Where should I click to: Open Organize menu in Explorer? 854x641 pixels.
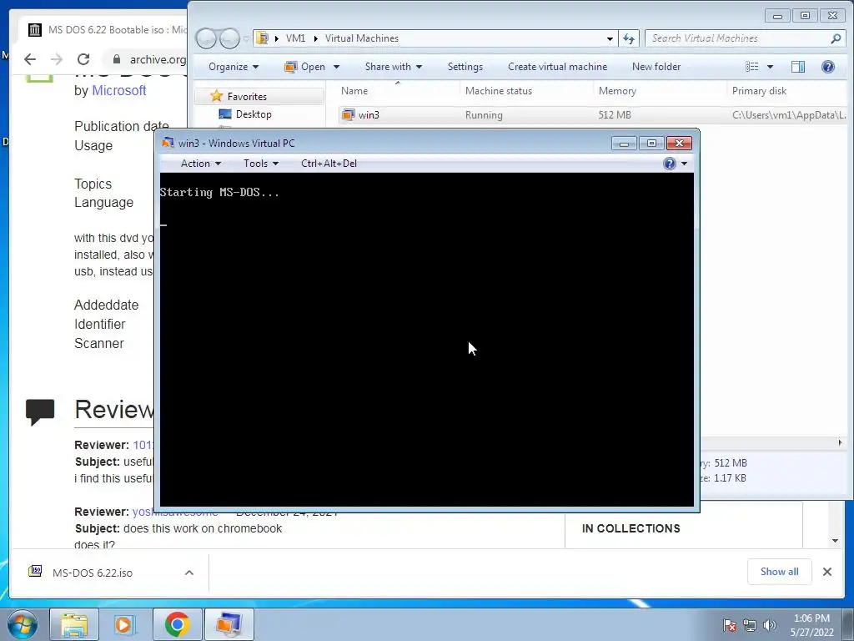coord(234,67)
